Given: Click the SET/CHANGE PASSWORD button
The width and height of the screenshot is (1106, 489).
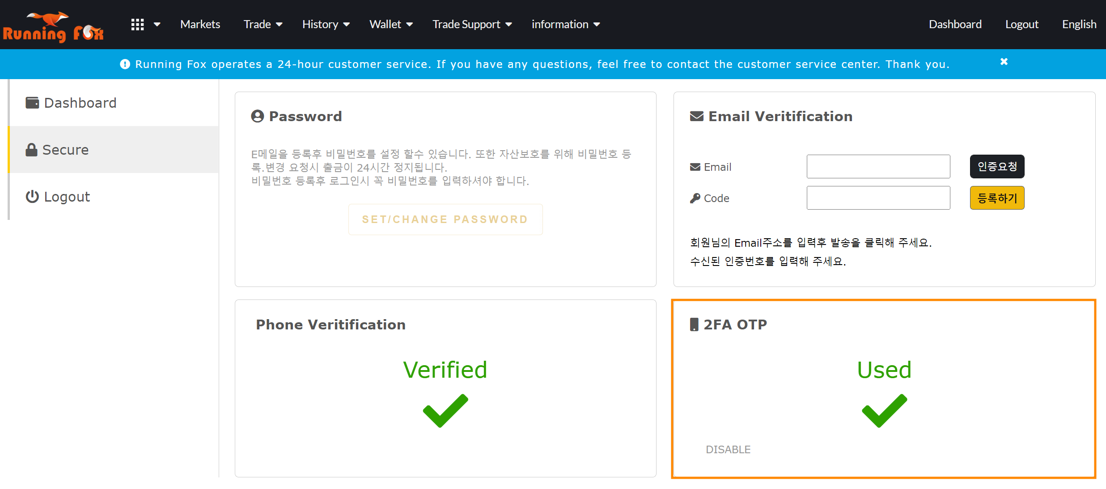Looking at the screenshot, I should [x=445, y=219].
